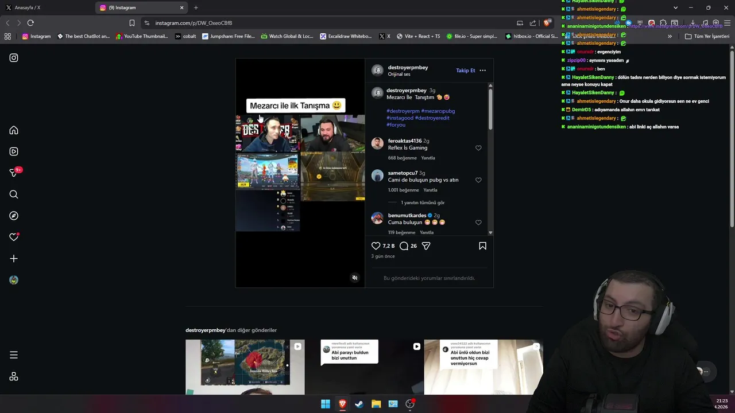The height and width of the screenshot is (413, 735).
Task: Click the #destroyeredit hashtag
Action: tap(432, 118)
